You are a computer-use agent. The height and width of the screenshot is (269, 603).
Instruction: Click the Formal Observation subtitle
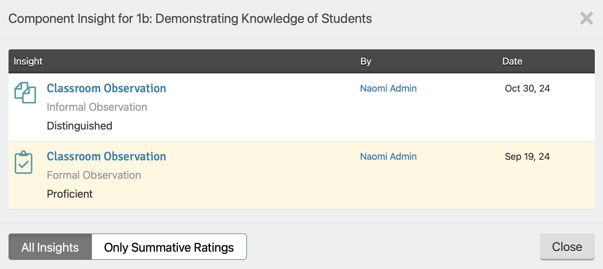pyautogui.click(x=94, y=175)
